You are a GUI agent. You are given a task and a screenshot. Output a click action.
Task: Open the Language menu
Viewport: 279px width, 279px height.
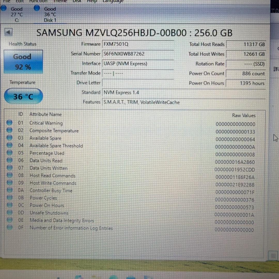[113, 1]
